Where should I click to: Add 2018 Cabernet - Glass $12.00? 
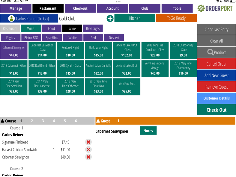coord(14,69)
